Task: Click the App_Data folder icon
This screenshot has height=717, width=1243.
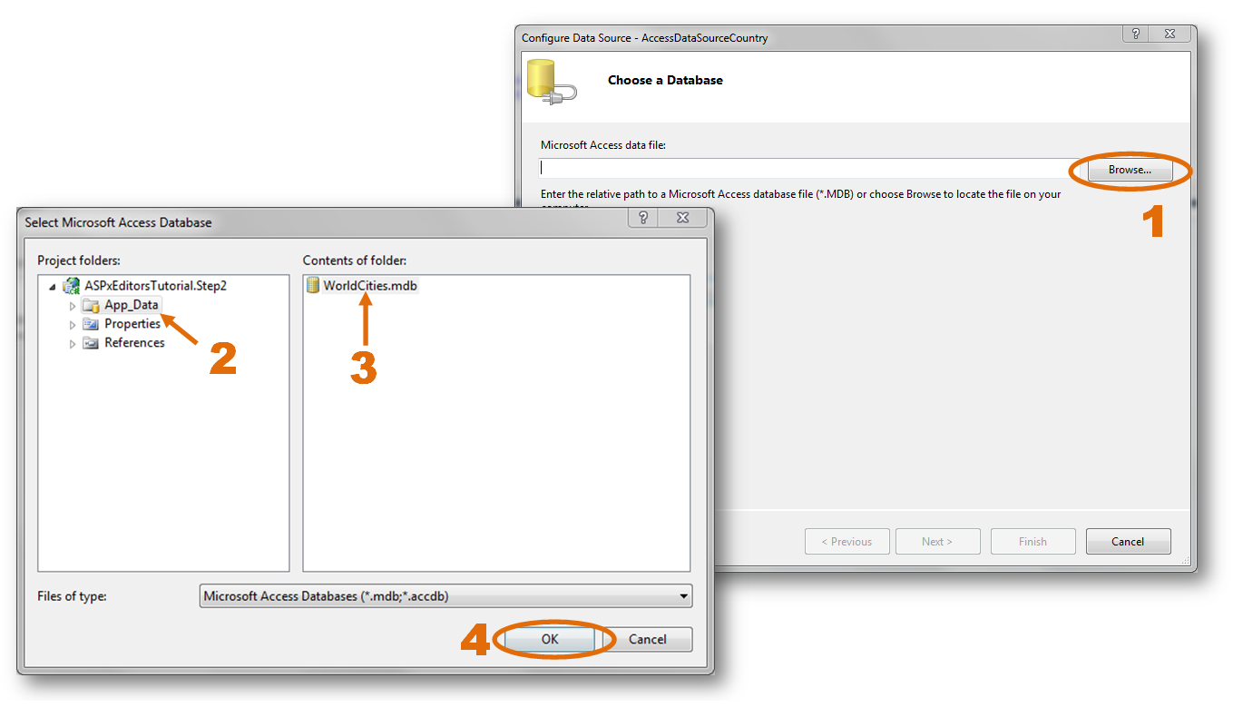Action: tap(91, 306)
